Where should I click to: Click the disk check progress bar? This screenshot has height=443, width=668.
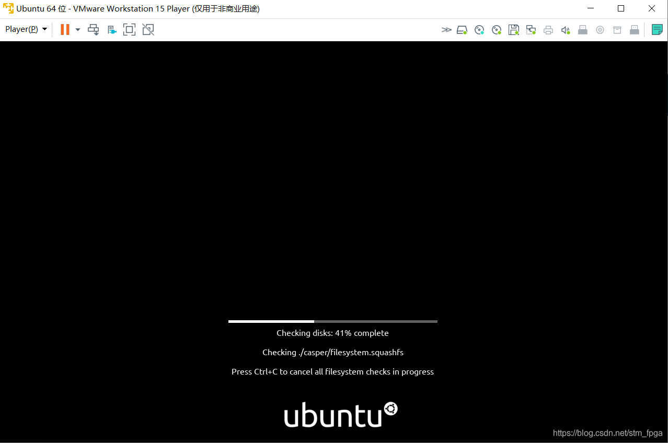pos(332,321)
